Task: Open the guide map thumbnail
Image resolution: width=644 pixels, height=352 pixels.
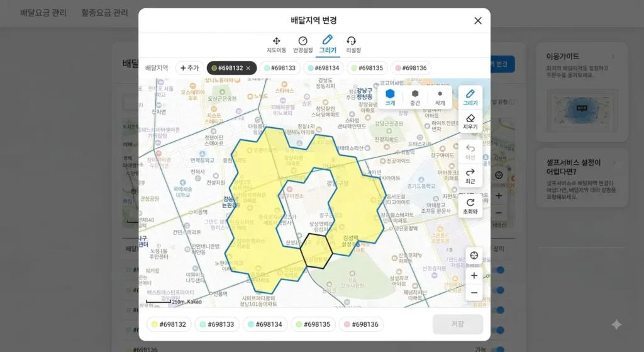Action: coord(582,110)
